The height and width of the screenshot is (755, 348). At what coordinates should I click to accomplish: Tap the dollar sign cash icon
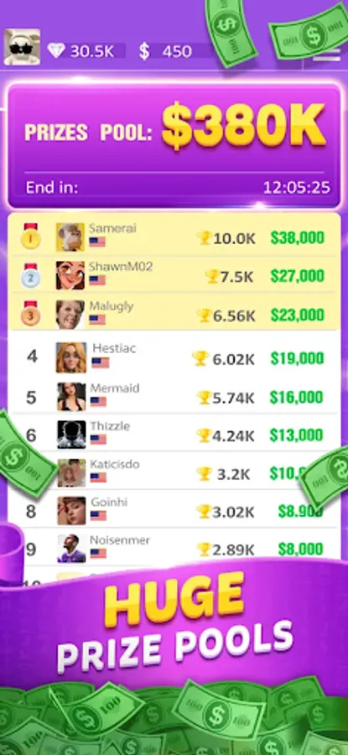pos(144,51)
